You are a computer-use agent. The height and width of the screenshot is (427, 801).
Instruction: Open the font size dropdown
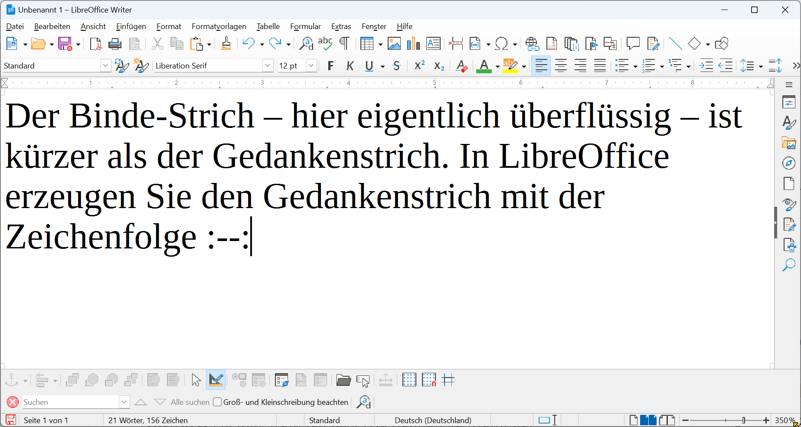(x=311, y=66)
